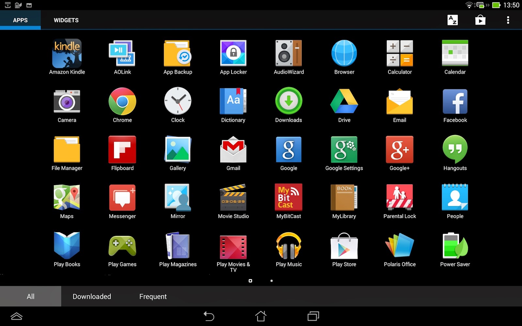522x326 pixels.
Task: Launch the Dictionary app
Action: coord(233,105)
